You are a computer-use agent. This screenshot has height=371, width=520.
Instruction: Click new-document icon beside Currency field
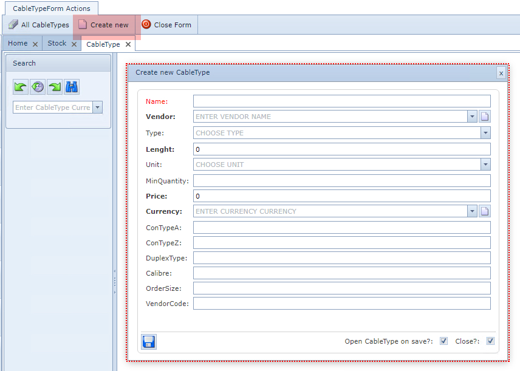click(485, 211)
